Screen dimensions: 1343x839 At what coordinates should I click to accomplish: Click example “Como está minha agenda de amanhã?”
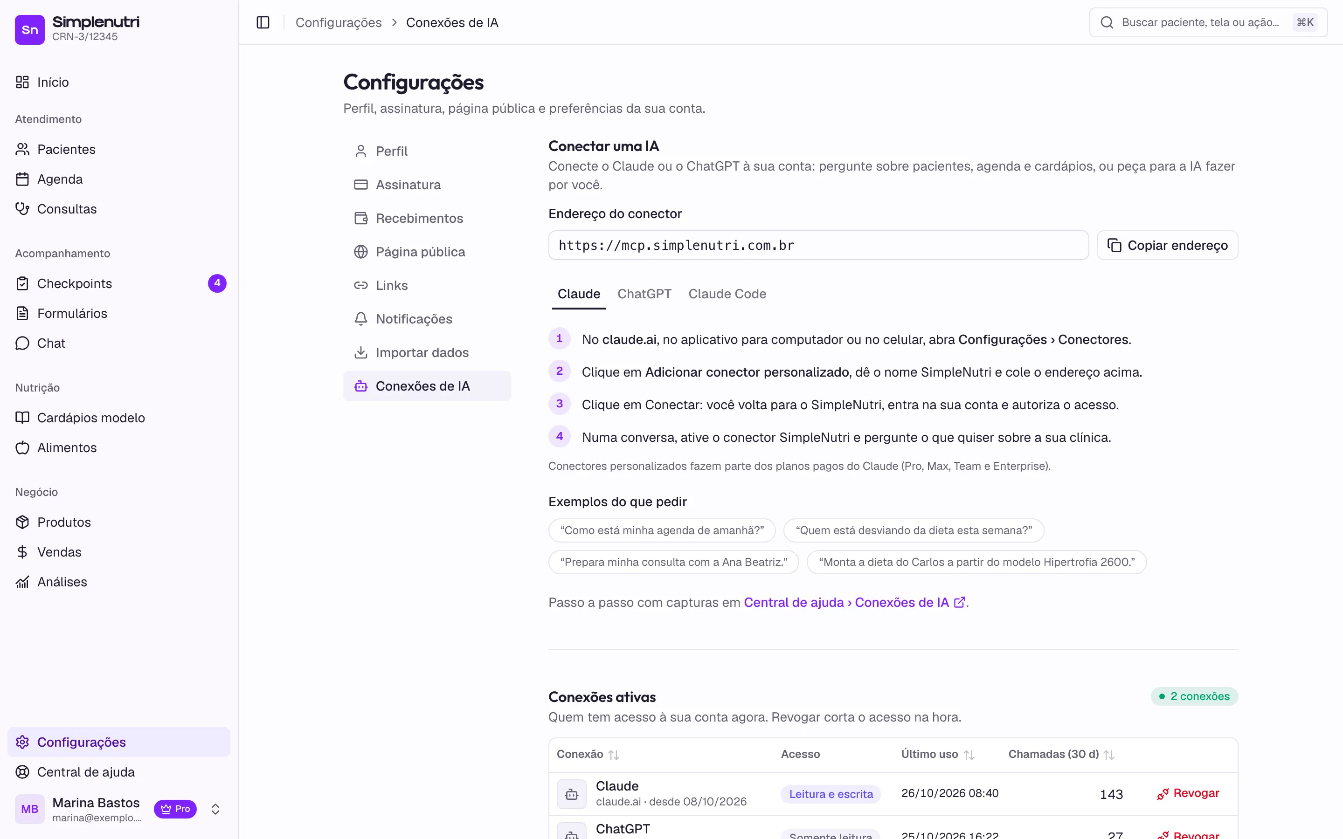pos(662,530)
